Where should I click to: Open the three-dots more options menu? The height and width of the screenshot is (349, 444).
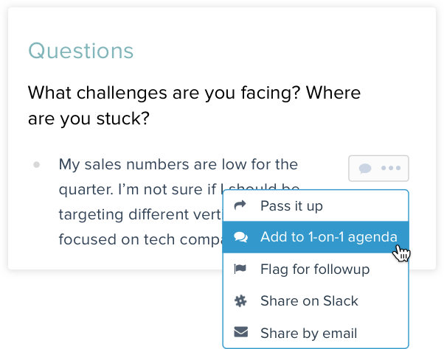pos(391,169)
